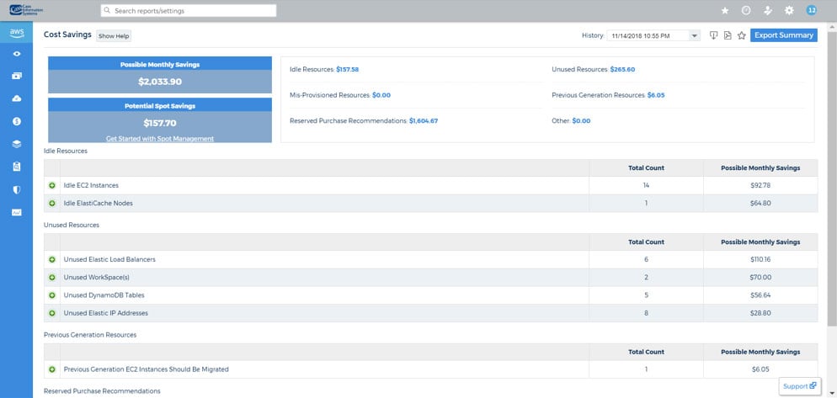Open notifications badge showing 12
Screen dimensions: 837x398
coord(812,10)
